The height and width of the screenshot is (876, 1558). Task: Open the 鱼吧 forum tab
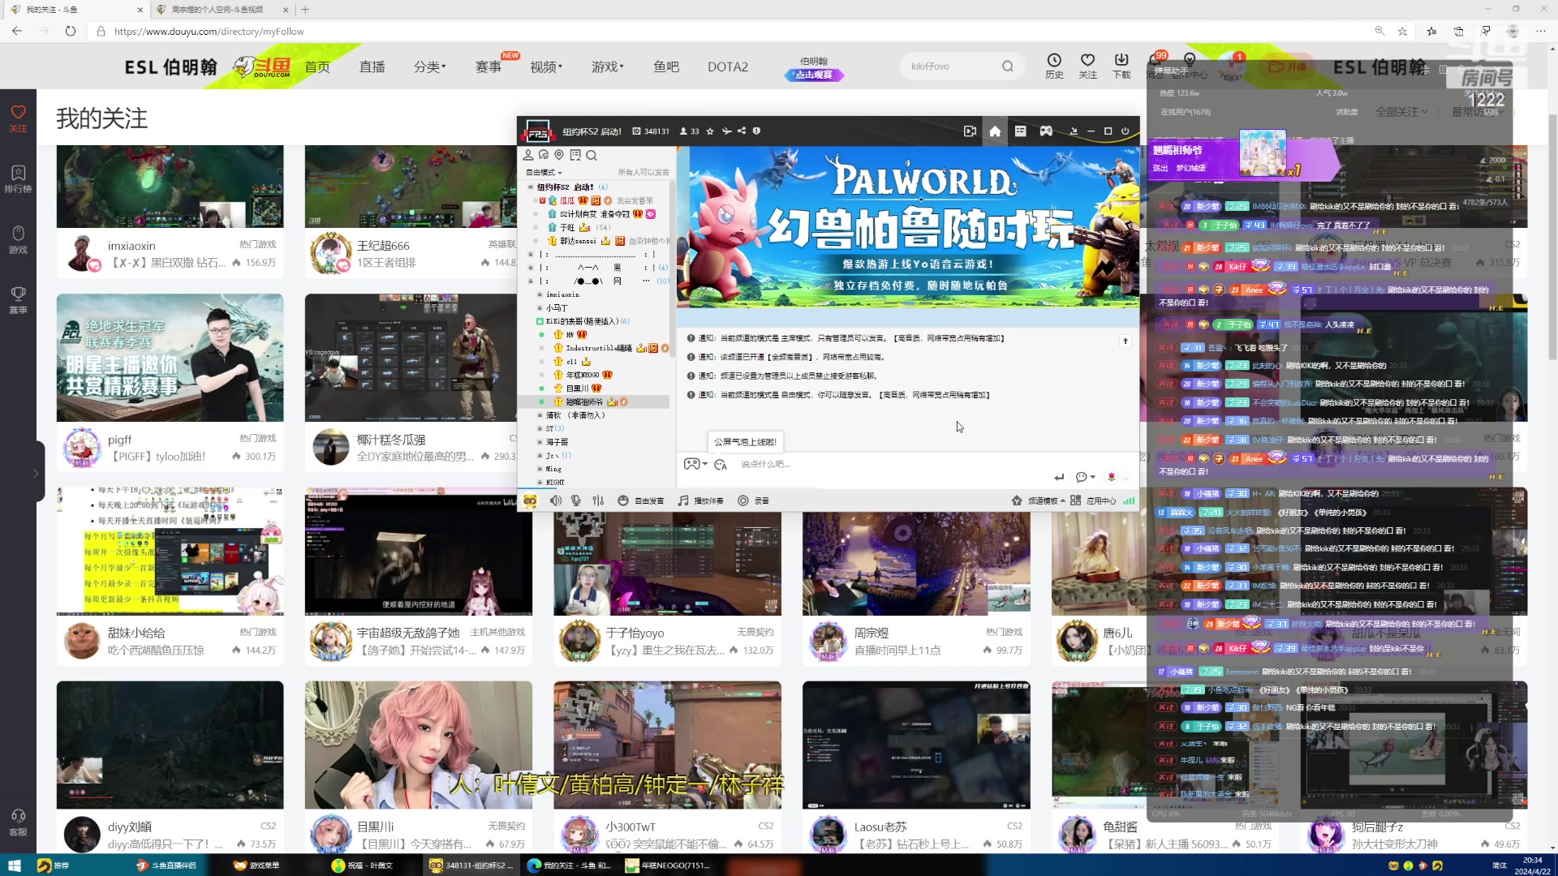click(666, 67)
